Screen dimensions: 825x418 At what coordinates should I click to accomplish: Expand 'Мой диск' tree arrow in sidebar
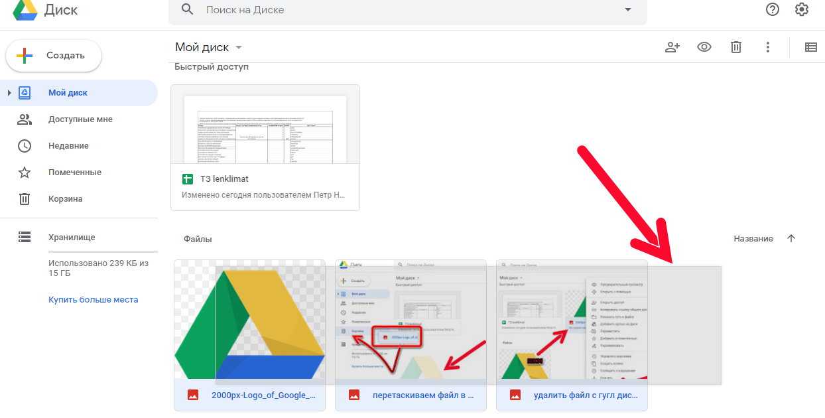coord(9,93)
